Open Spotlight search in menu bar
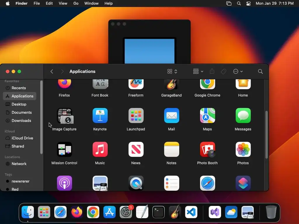The width and height of the screenshot is (299, 224). pyautogui.click(x=239, y=3)
